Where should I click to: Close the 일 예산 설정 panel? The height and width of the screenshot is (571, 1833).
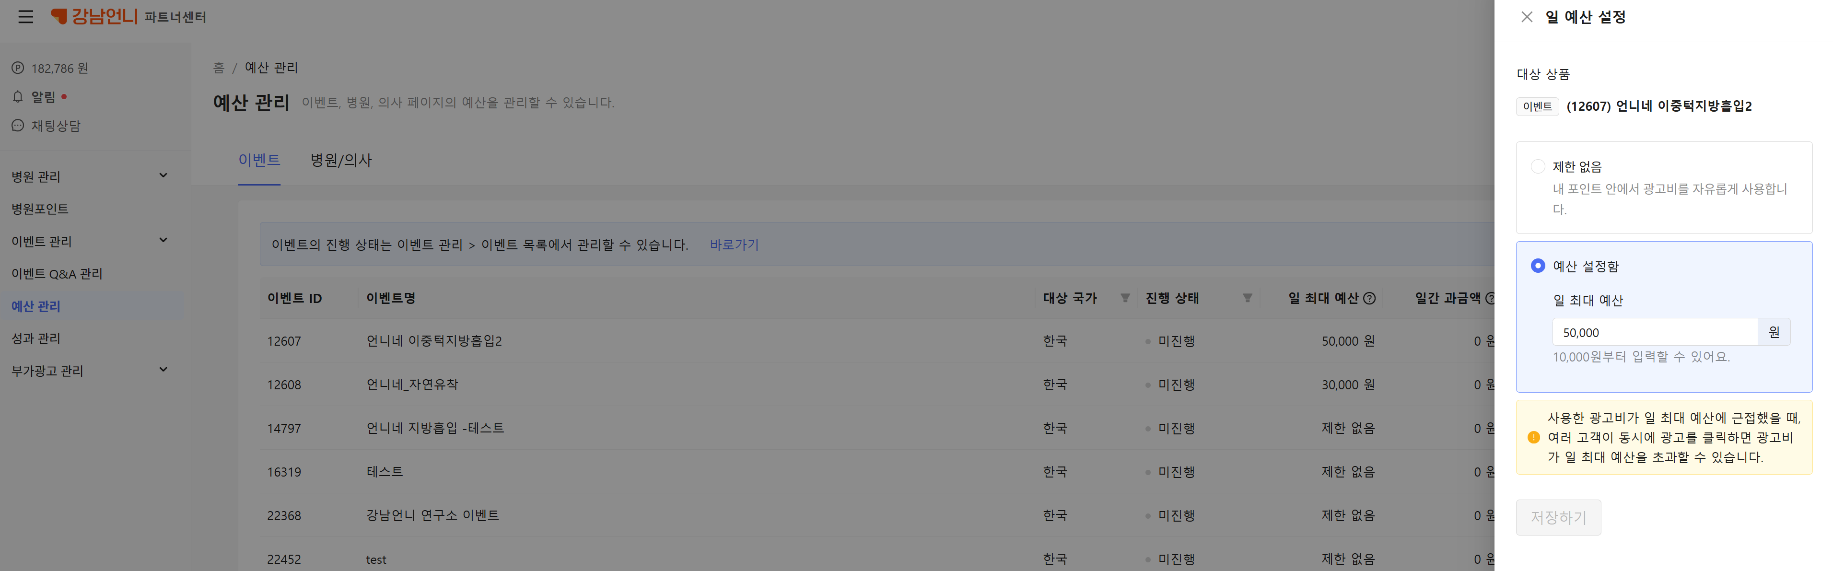coord(1527,16)
